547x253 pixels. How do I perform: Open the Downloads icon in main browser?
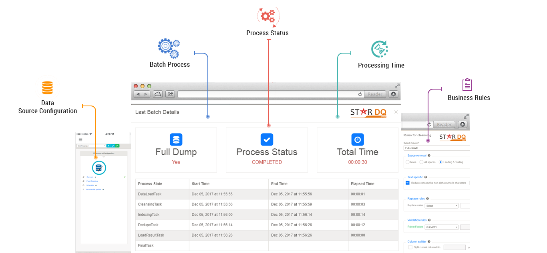pyautogui.click(x=393, y=94)
